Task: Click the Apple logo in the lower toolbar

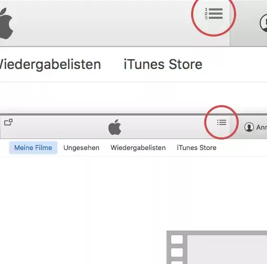Action: point(115,127)
